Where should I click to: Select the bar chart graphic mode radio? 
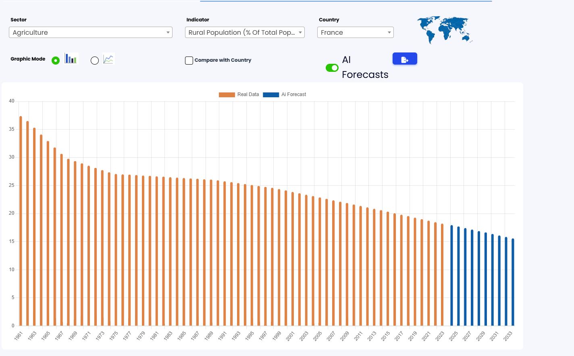click(x=56, y=61)
